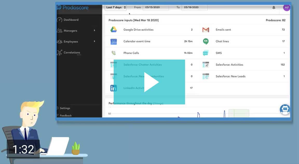Open the Last 7 days dropdown
Image resolution: width=299 pixels, height=164 pixels.
116,8
